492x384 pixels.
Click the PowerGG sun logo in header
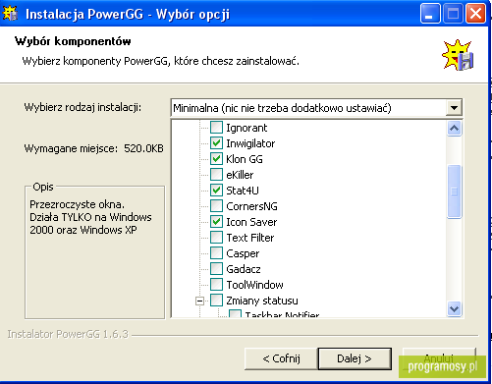[x=458, y=55]
